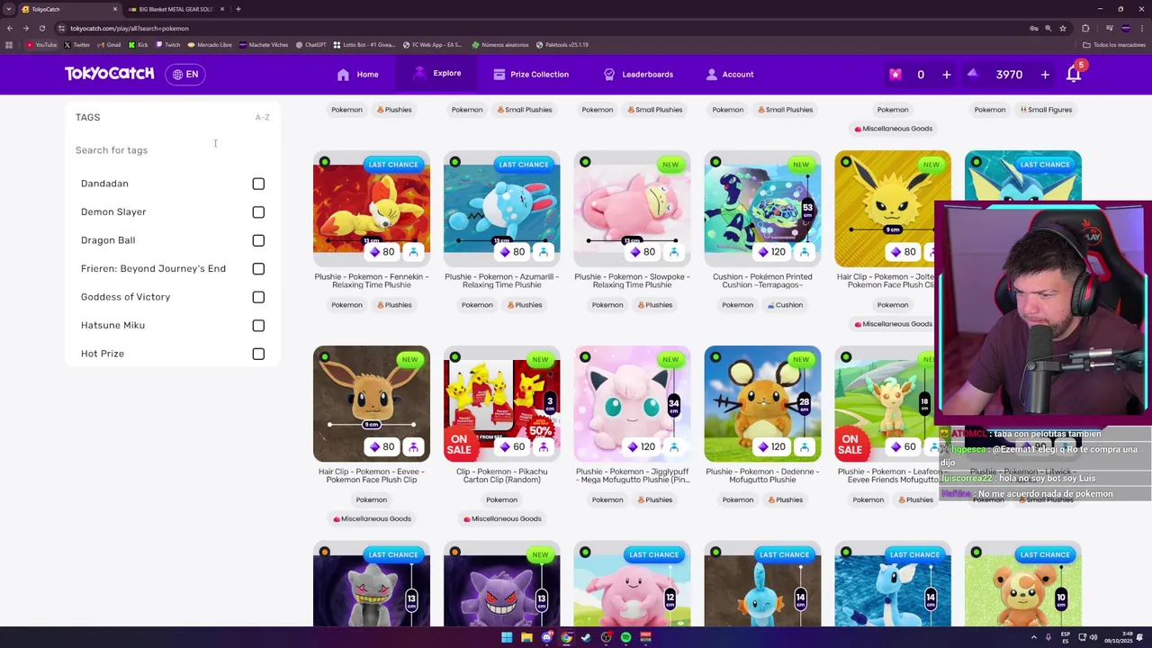Click the play icon on Fennekin plushie card
Image resolution: width=1152 pixels, height=648 pixels.
pyautogui.click(x=413, y=252)
